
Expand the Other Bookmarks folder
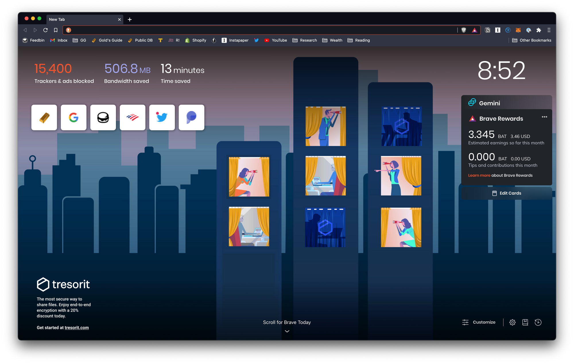(532, 40)
